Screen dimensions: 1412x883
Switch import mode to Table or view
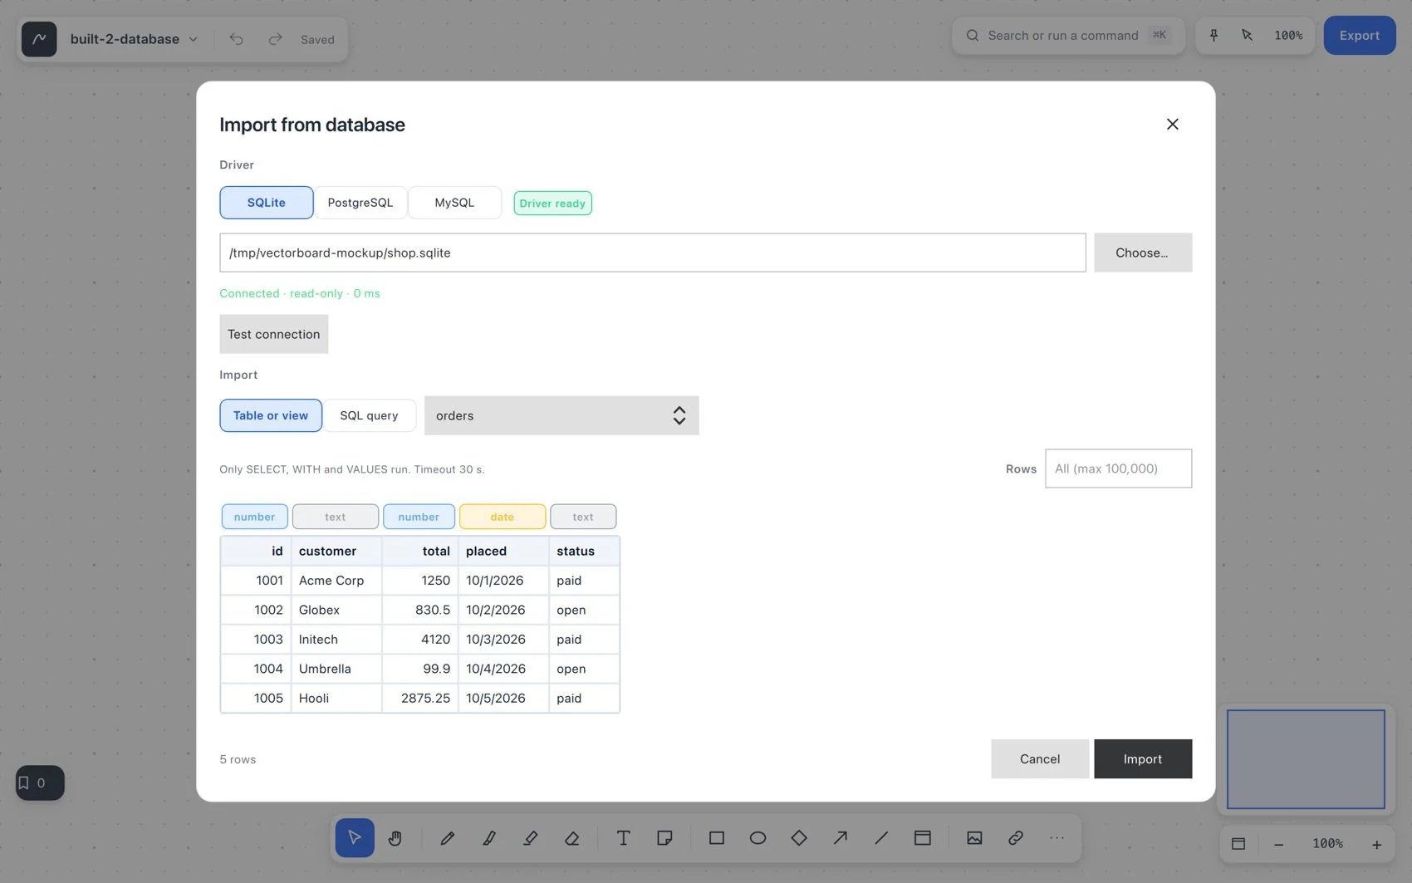(x=271, y=415)
